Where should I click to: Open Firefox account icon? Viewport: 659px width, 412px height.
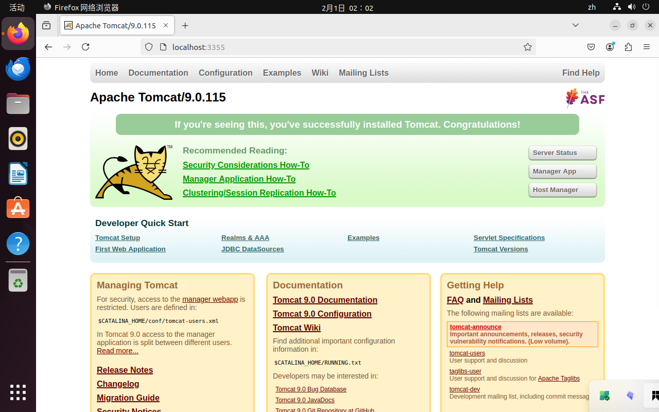610,47
